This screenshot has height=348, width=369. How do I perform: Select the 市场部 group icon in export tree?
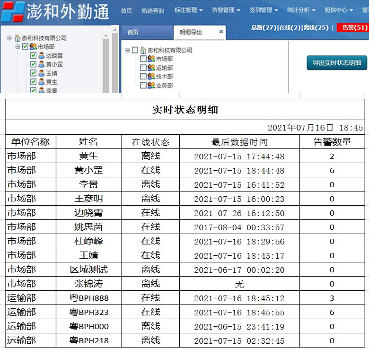151,59
